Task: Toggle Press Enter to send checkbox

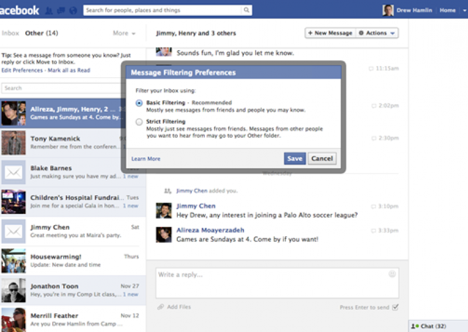Action: (395, 307)
